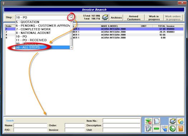This screenshot has width=188, height=136.
Task: Focus the Item No. search field
Action: click(121, 121)
